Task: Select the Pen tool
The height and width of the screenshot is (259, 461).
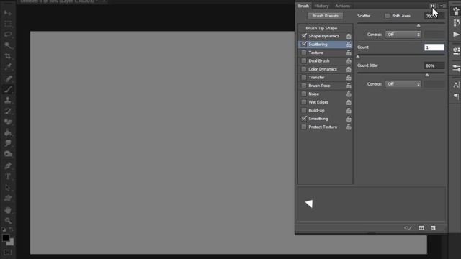Action: click(8, 165)
